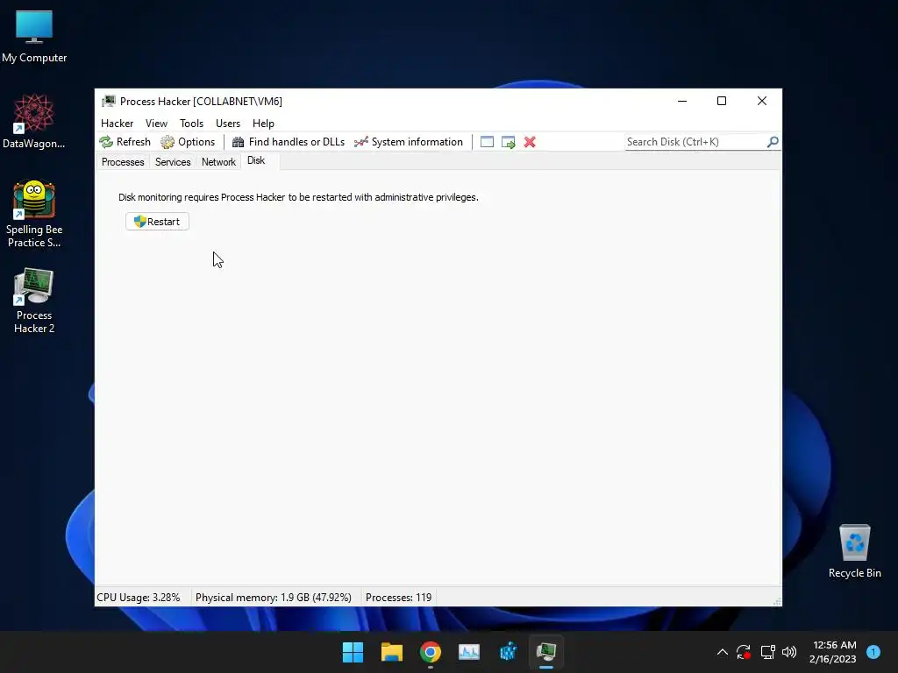Open the clock and date panel
This screenshot has width=898, height=673.
tap(834, 652)
